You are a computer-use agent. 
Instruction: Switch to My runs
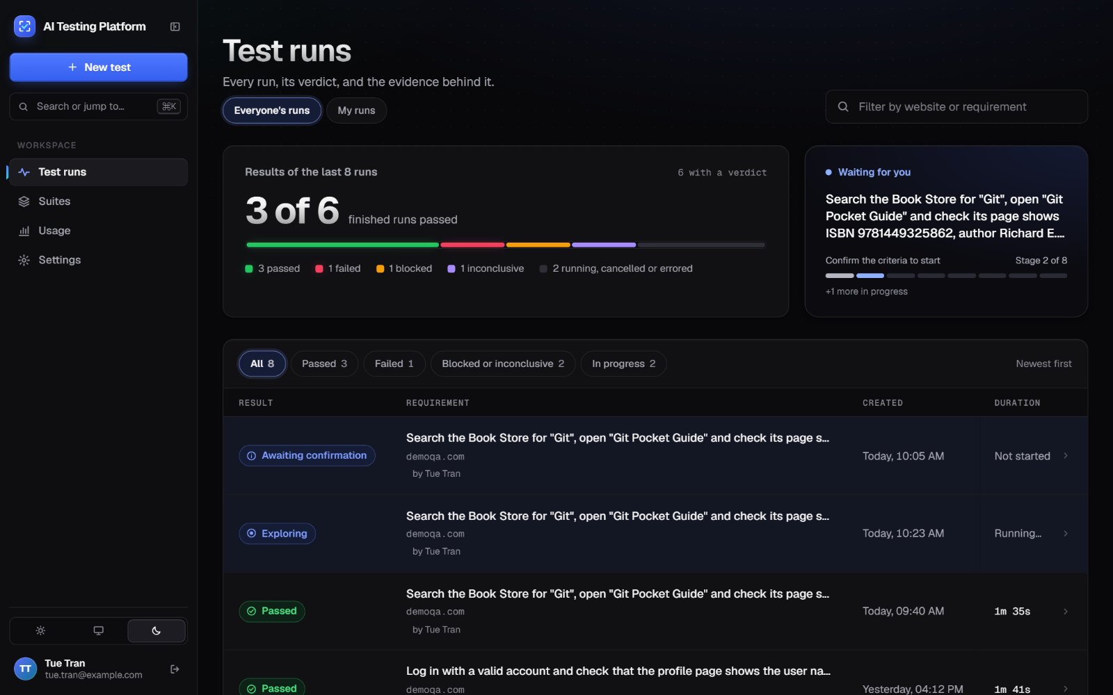356,111
